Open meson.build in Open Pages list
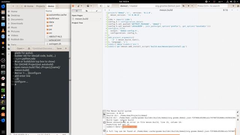 tap(81, 19)
